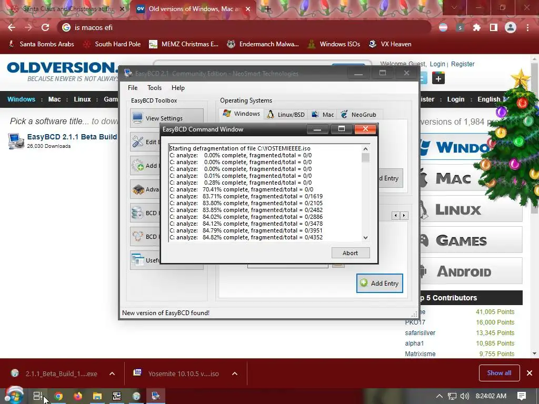The height and width of the screenshot is (404, 539).
Task: Click the Mac item in Oldversion navigation bar
Action: click(54, 99)
